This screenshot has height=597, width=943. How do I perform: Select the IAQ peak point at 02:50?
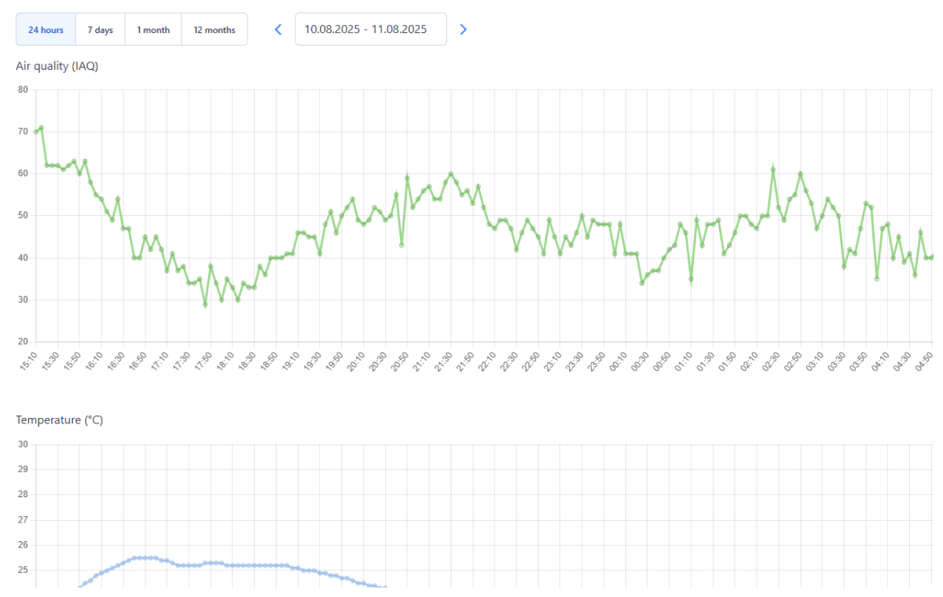800,174
